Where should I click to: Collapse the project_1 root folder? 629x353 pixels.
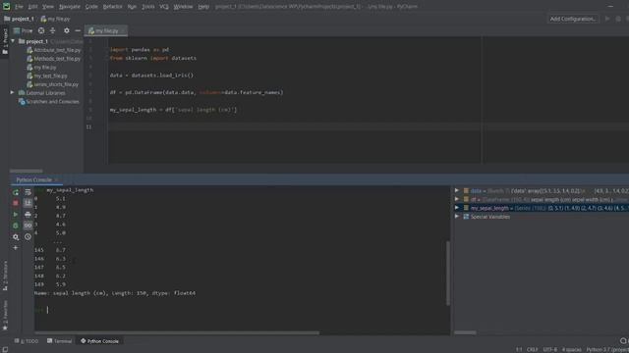[13, 41]
